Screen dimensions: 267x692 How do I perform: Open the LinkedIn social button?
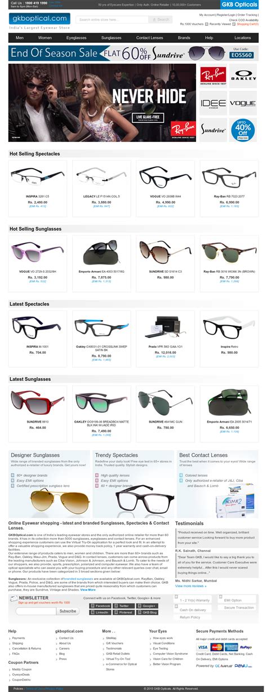coord(100,612)
